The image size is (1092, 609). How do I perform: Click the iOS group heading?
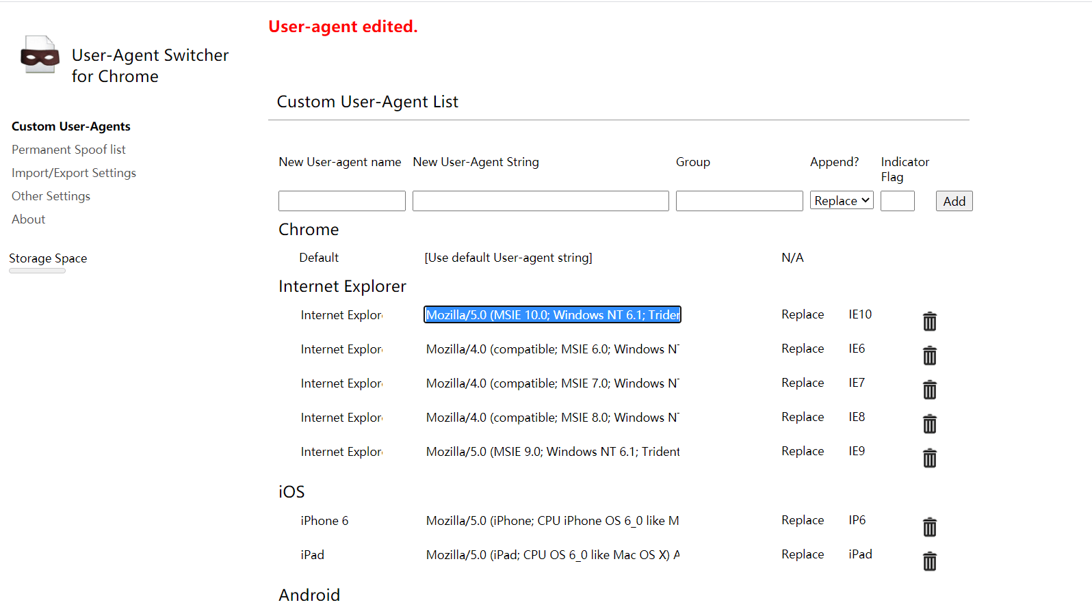point(291,492)
